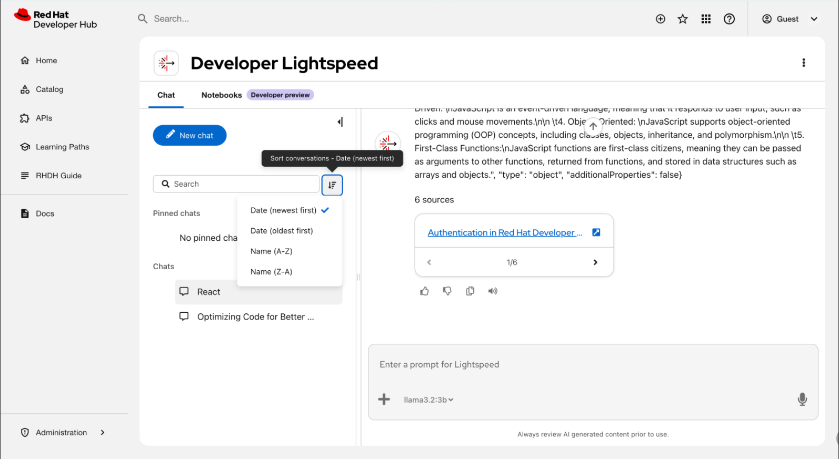Give thumbs down to the response
The image size is (839, 459).
(x=447, y=291)
